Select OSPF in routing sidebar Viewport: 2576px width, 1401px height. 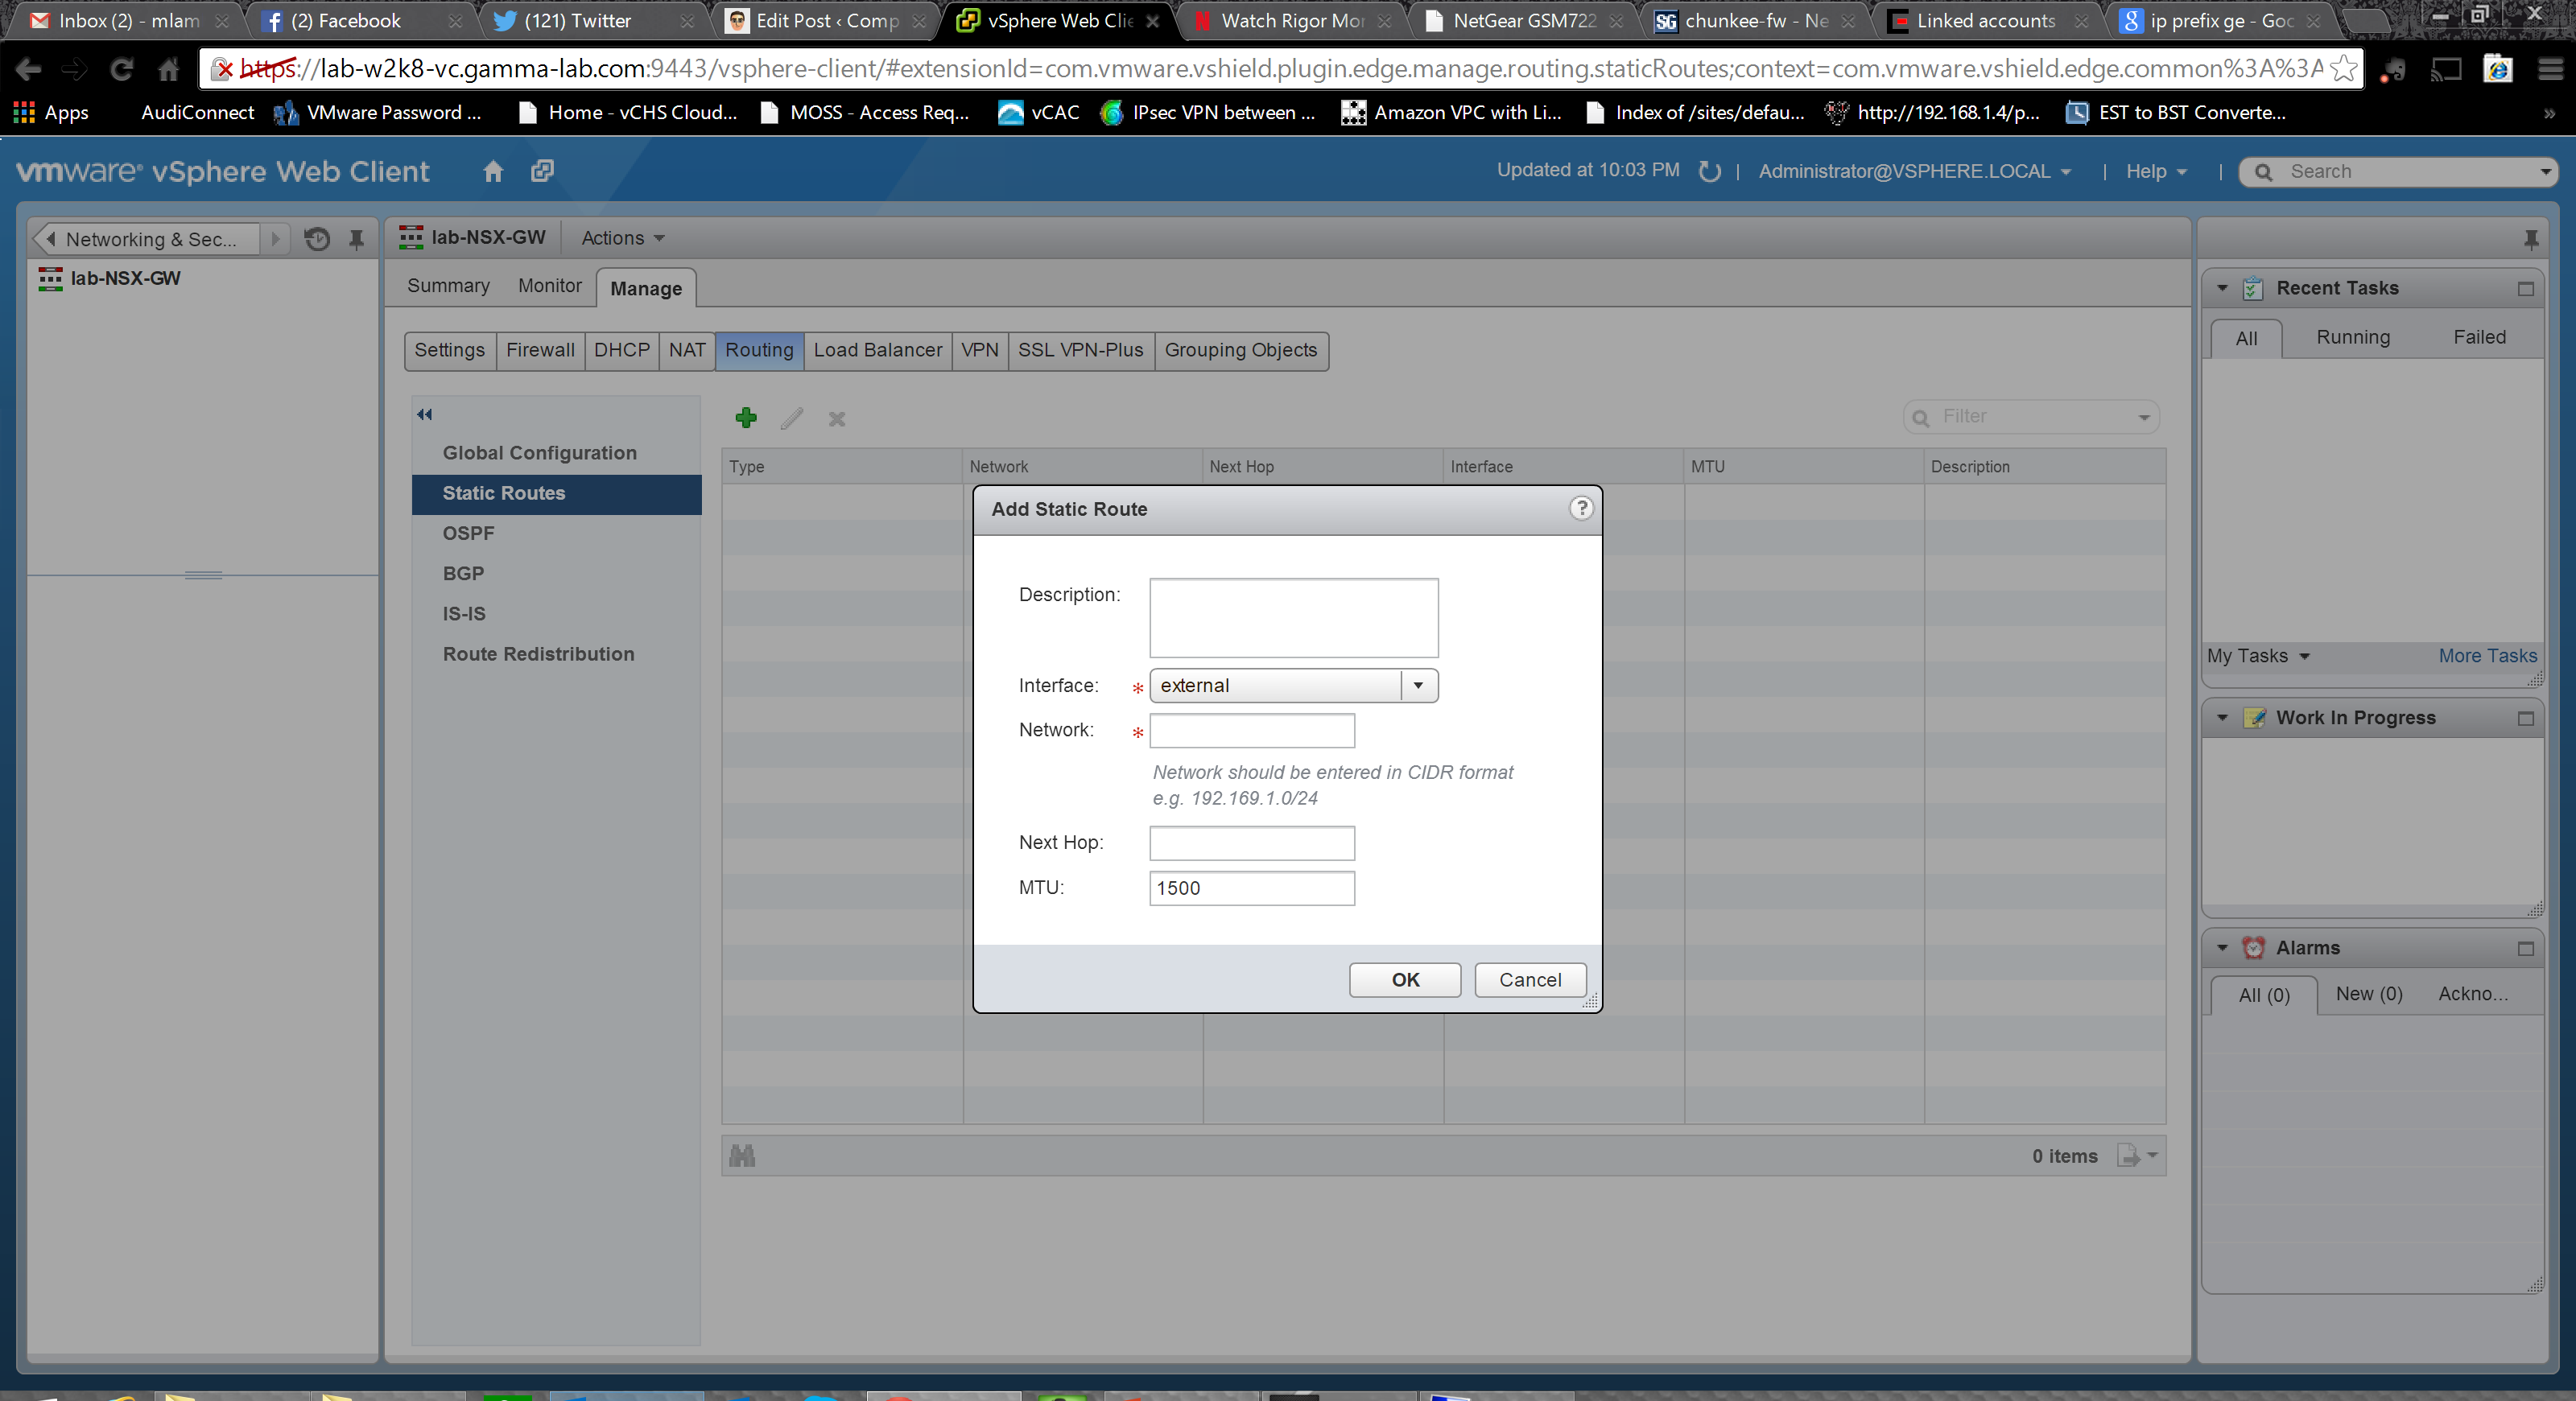(x=468, y=533)
